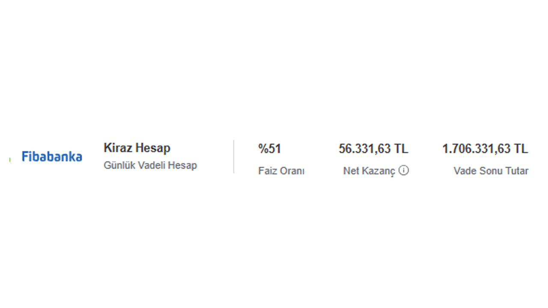Viewport: 548px width, 308px height.
Task: Click the 1.706.331,63 TL maturity amount
Action: click(x=485, y=149)
